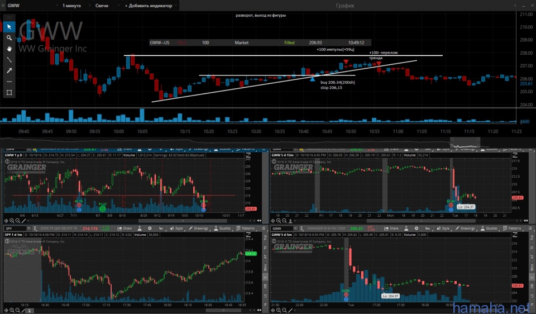Toggle GWW 5d 5m chart price axis scale icon
The image size is (536, 314).
pyautogui.click(x=515, y=235)
